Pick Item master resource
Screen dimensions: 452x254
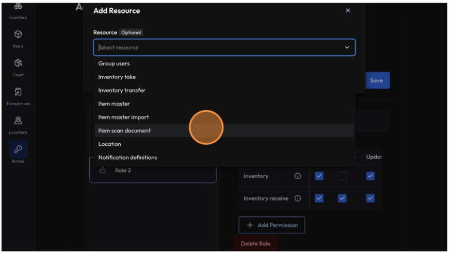224,104
